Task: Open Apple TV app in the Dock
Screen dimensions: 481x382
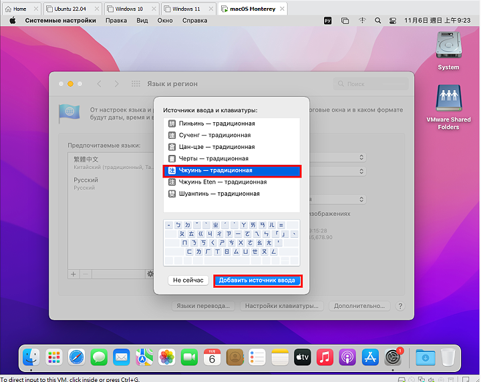Action: pyautogui.click(x=303, y=357)
